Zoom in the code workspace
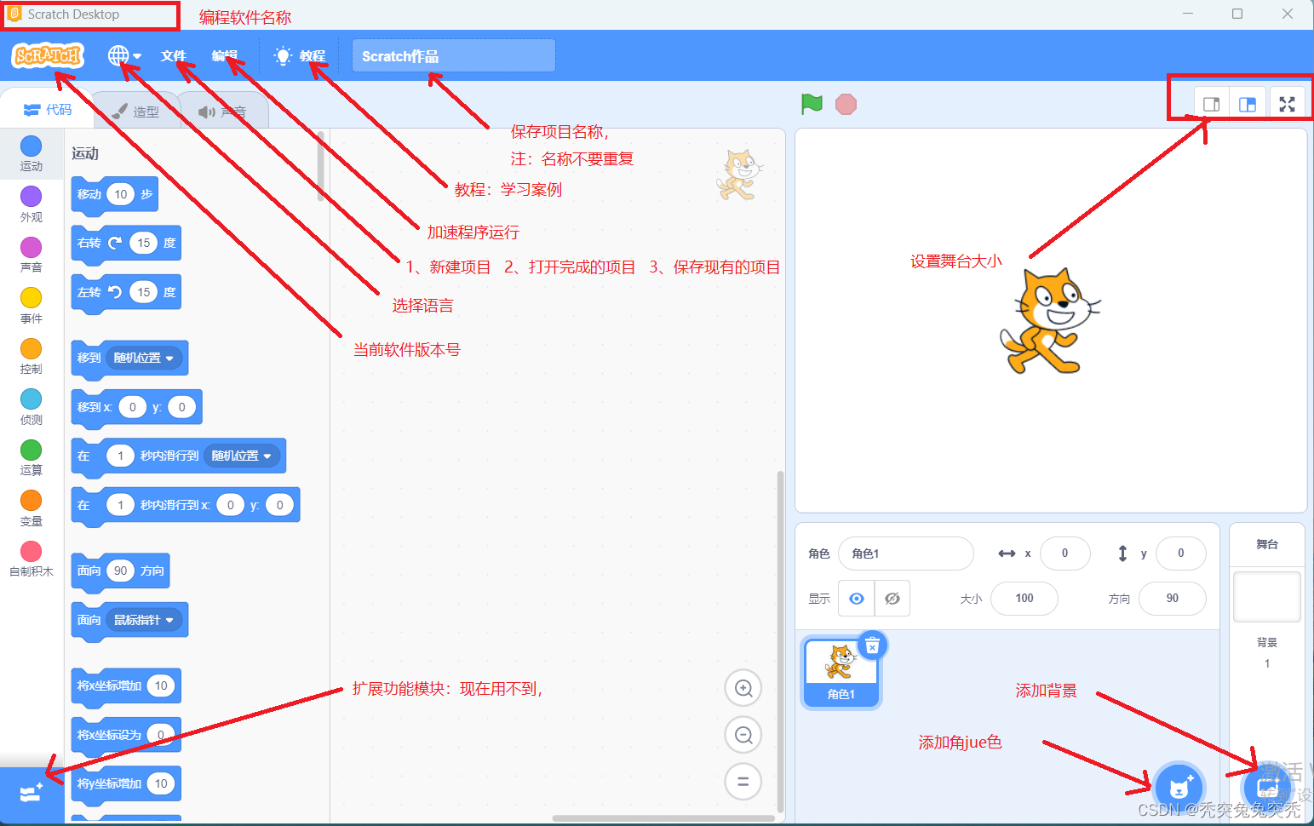This screenshot has height=826, width=1314. (x=743, y=688)
